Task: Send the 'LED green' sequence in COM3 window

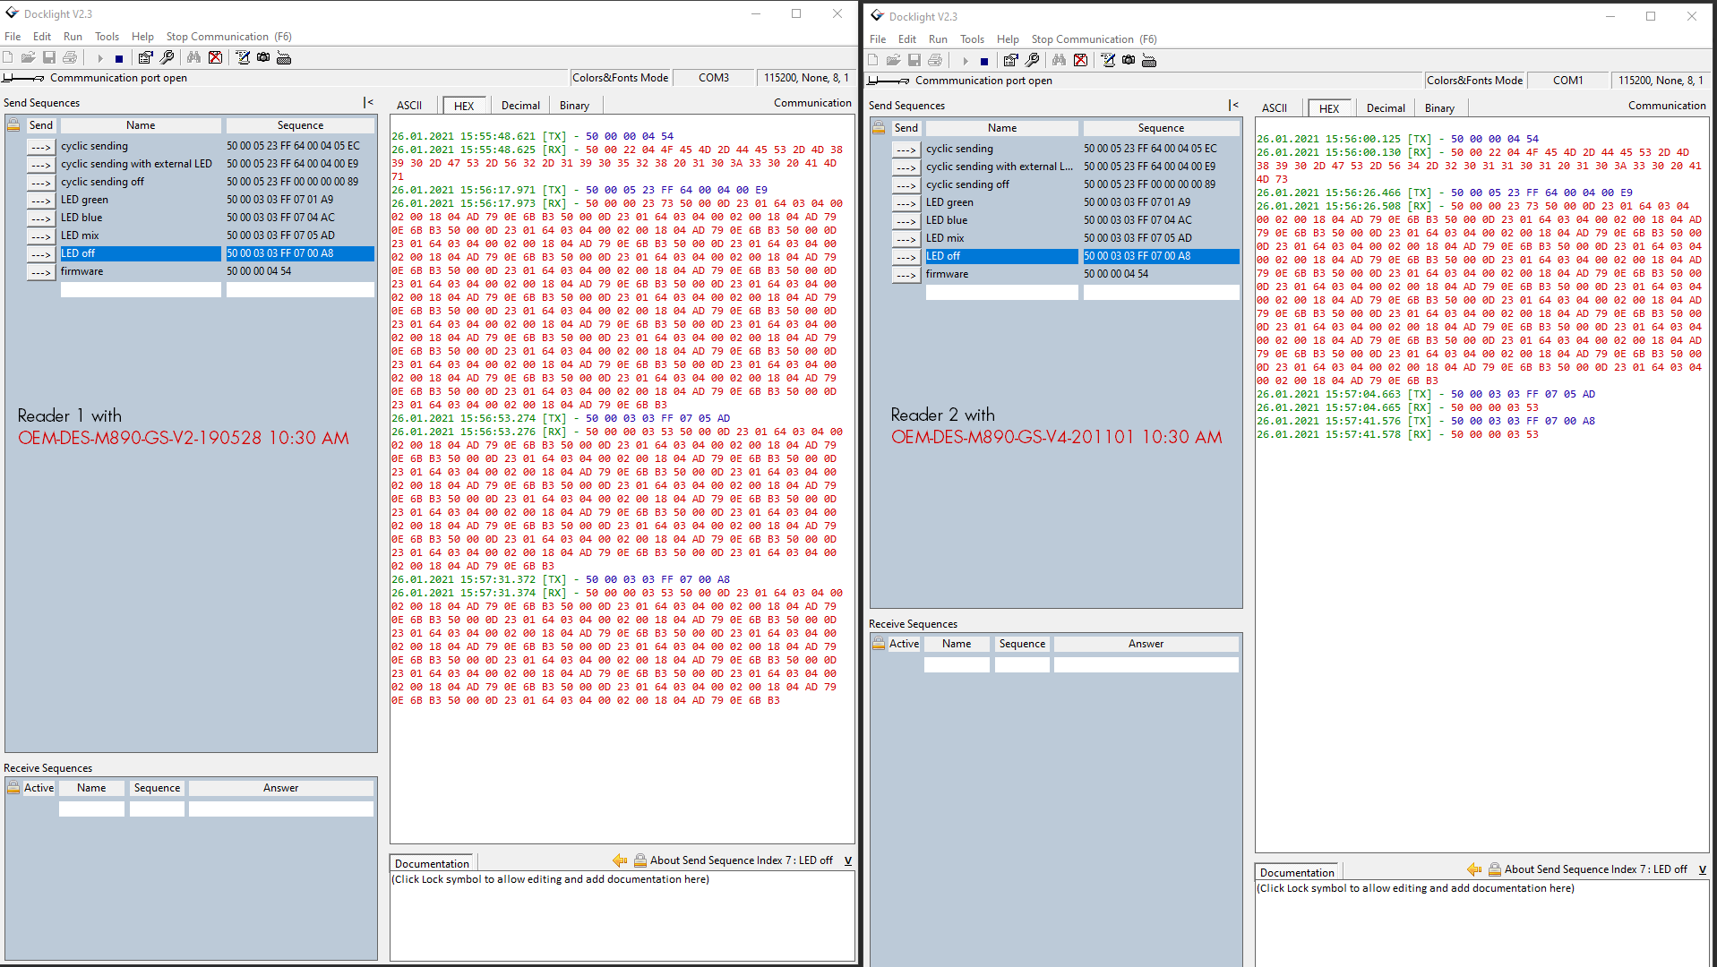Action: [41, 201]
